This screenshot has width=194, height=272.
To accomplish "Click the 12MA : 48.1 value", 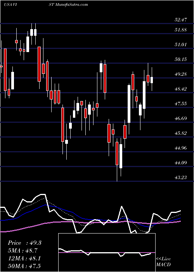I will click(24, 258).
